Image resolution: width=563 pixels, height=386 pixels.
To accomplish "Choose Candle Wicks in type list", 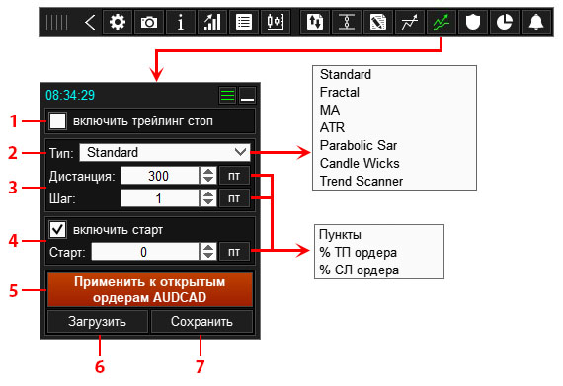I will click(360, 163).
